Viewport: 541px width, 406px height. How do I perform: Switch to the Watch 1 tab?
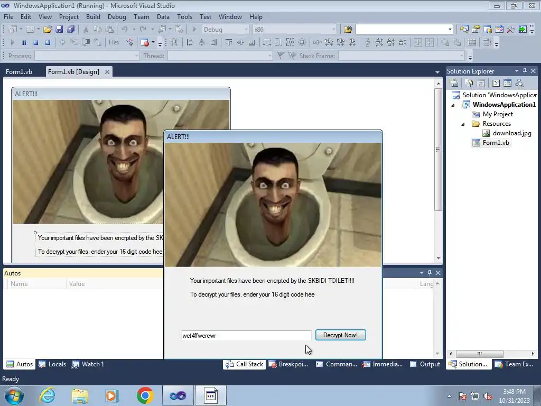(88, 364)
